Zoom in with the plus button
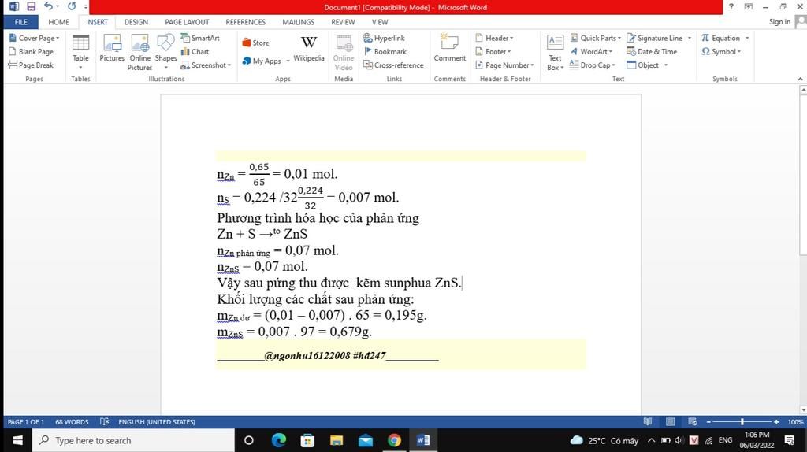 click(x=776, y=421)
